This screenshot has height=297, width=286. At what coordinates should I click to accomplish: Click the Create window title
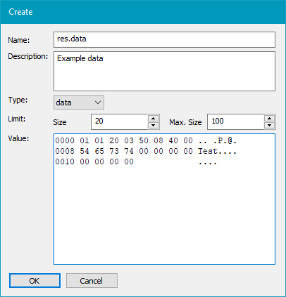(x=20, y=12)
